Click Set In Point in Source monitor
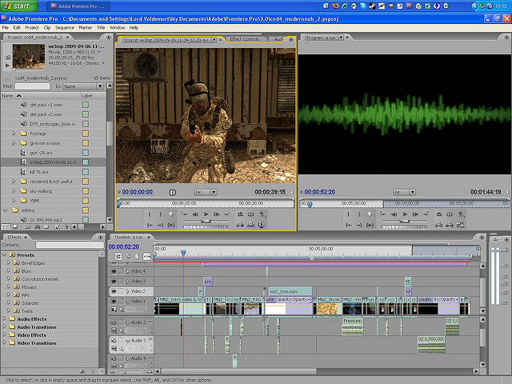The width and height of the screenshot is (512, 384). [150, 214]
